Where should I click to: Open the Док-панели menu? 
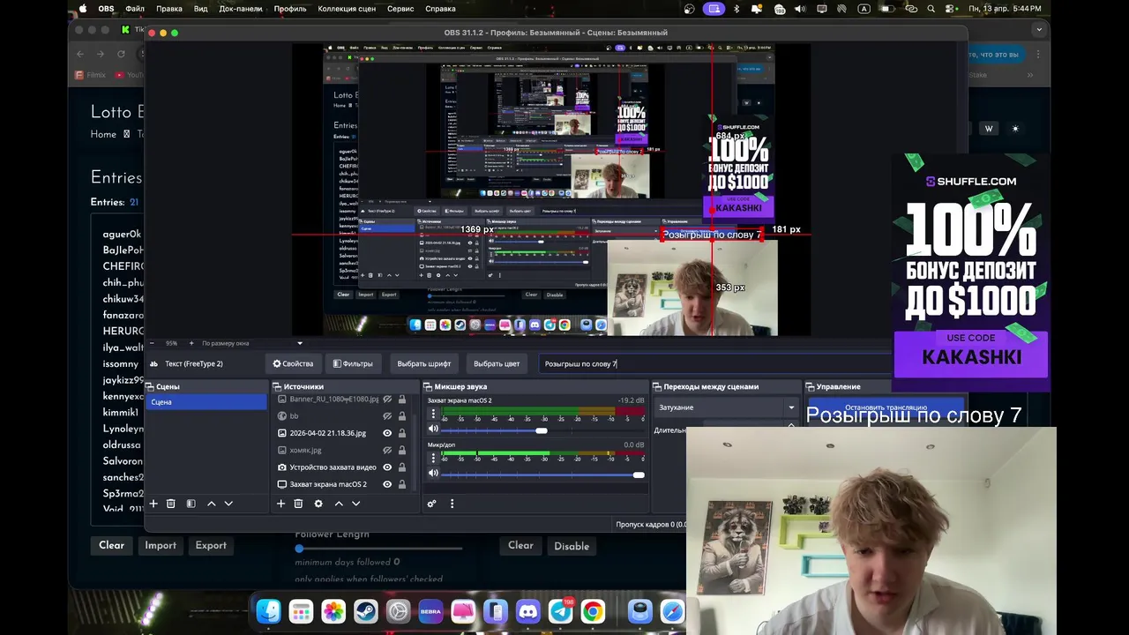241,9
